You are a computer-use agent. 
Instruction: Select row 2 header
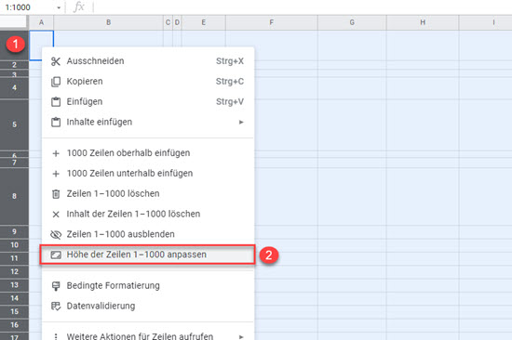point(14,65)
